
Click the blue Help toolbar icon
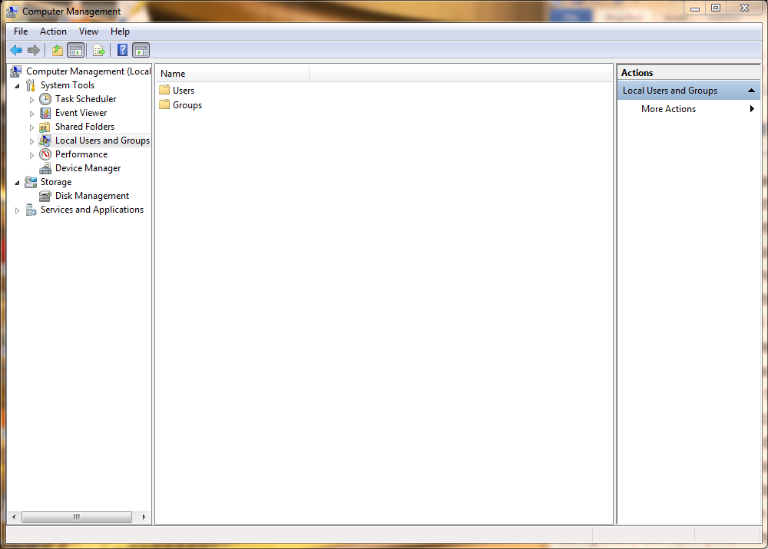click(122, 50)
